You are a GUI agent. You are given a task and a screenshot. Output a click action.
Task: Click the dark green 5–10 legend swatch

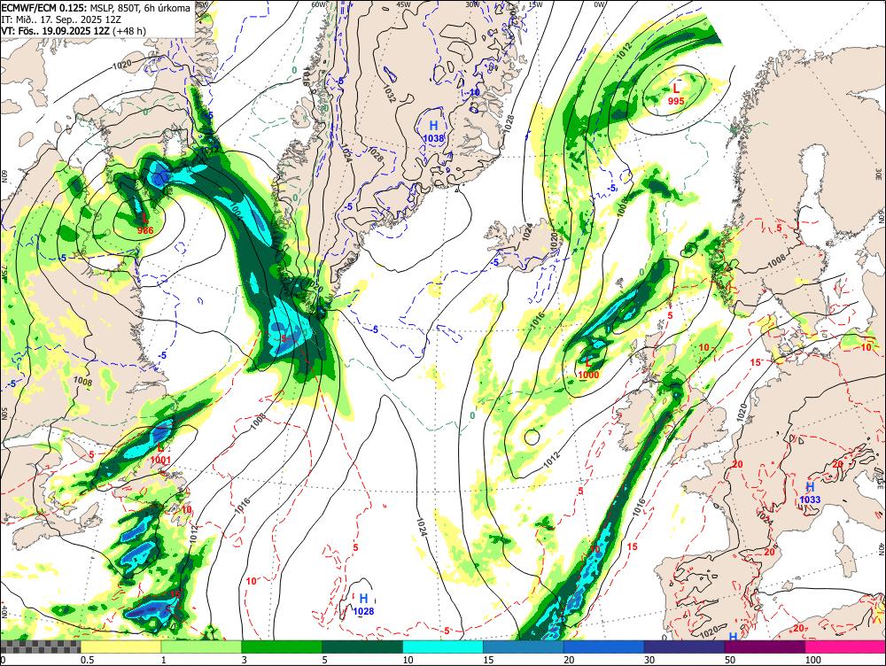point(362,647)
